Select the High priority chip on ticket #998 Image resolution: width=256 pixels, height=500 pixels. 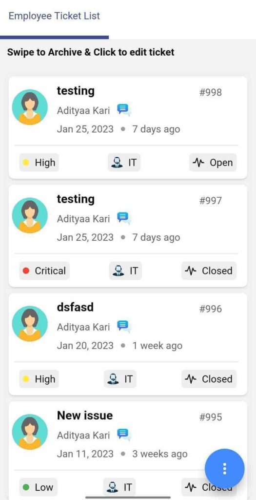(x=39, y=163)
